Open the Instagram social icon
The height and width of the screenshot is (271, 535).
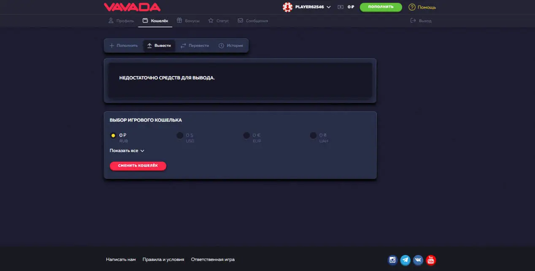(392, 260)
